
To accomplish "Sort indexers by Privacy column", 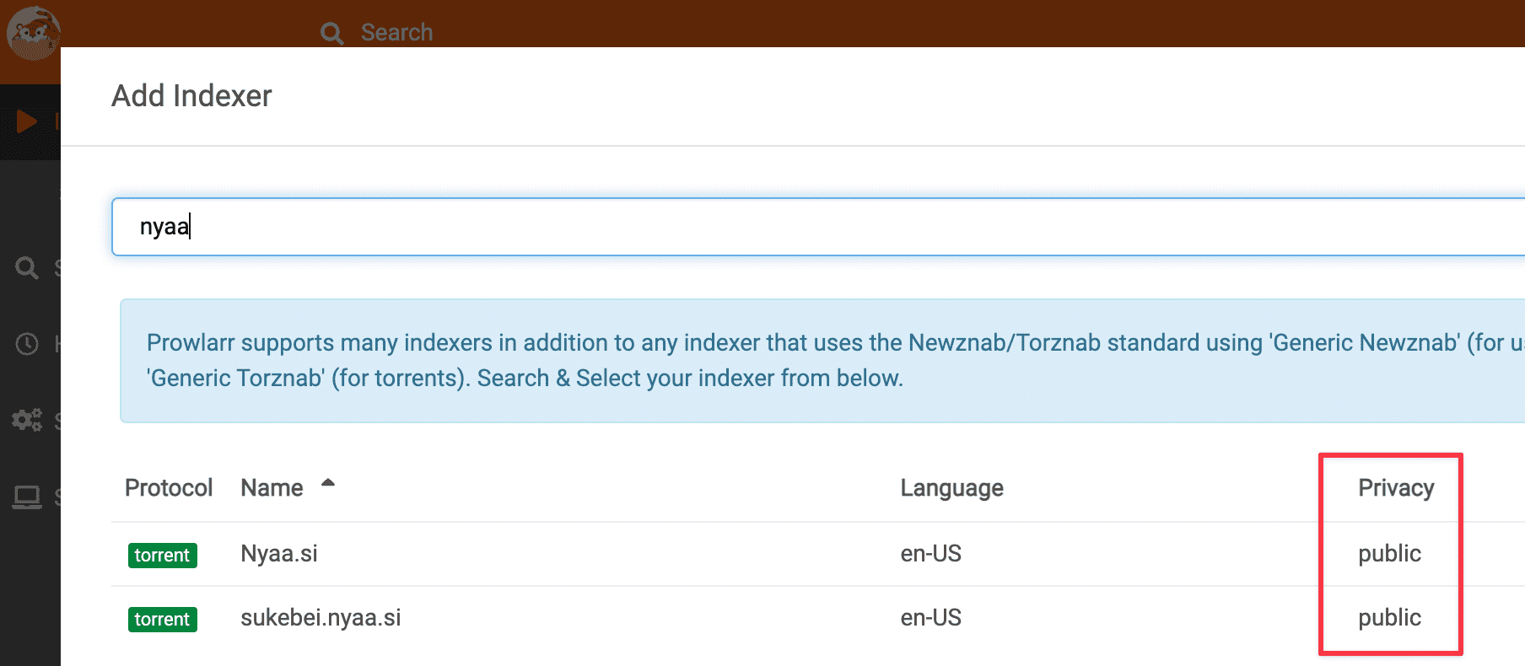I will (x=1396, y=488).
